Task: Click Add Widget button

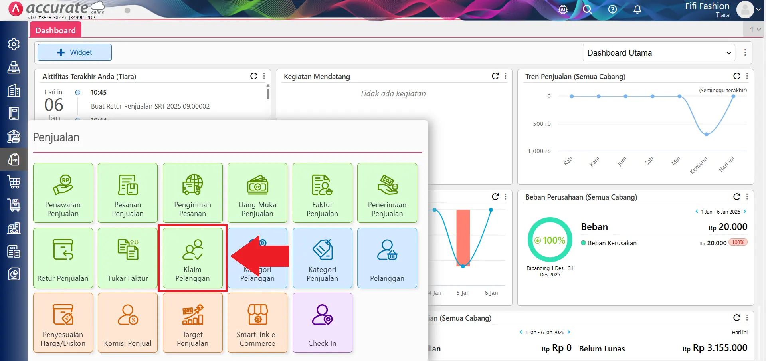Action: 75,52
